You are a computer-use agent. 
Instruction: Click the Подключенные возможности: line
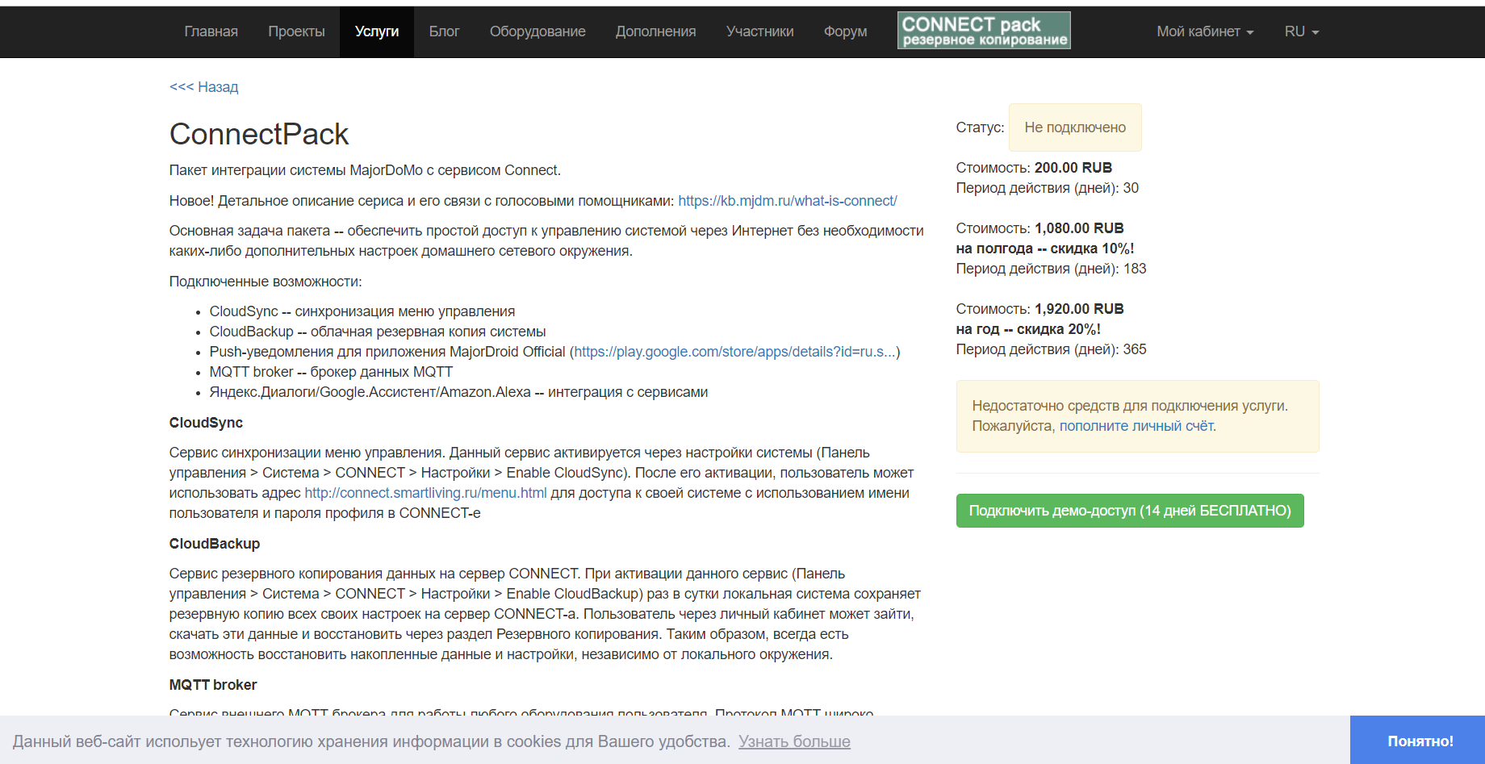pyautogui.click(x=266, y=282)
